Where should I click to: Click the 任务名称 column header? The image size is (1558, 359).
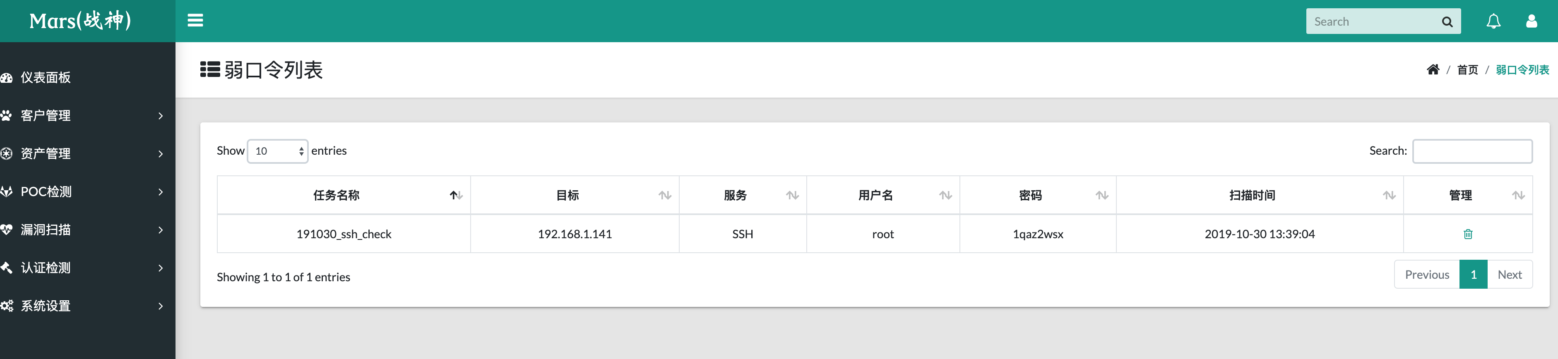pos(344,195)
